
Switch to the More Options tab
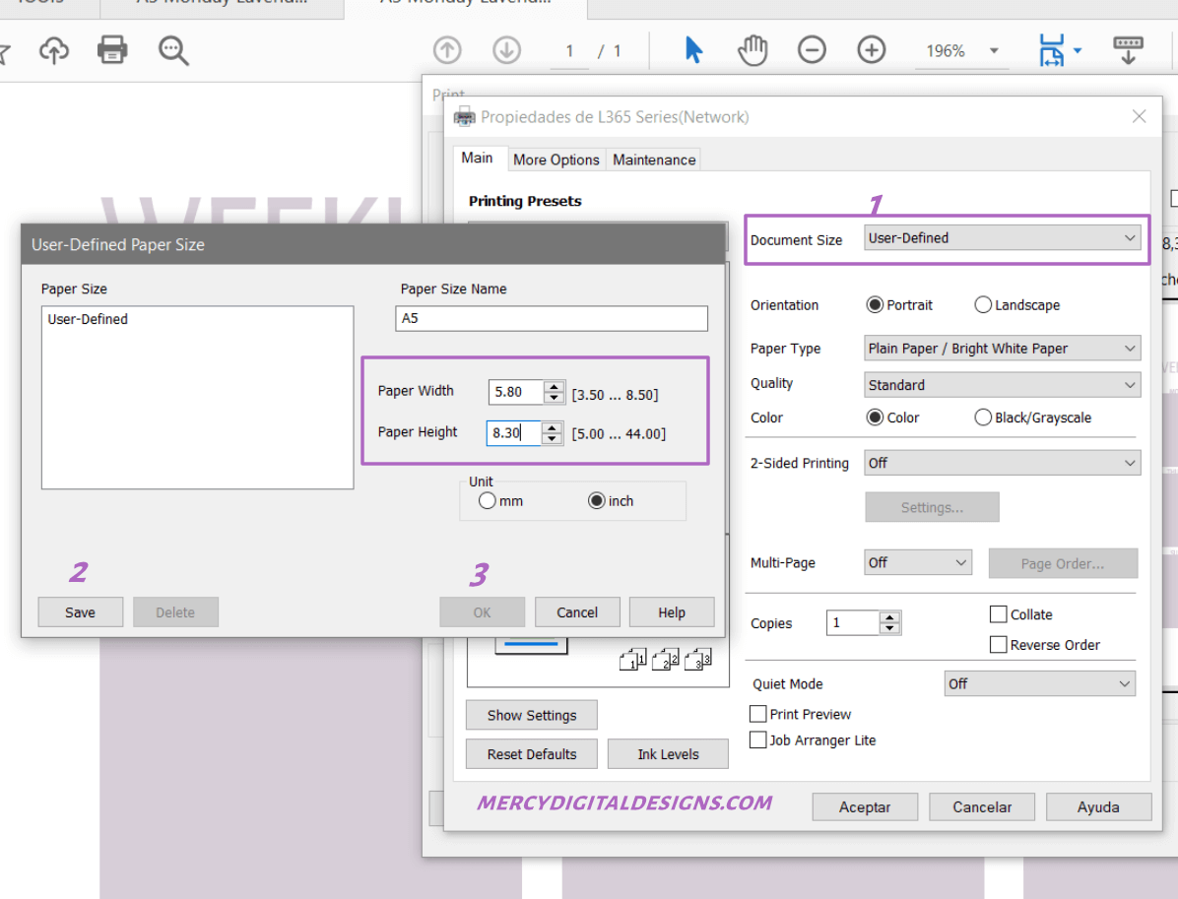click(556, 159)
